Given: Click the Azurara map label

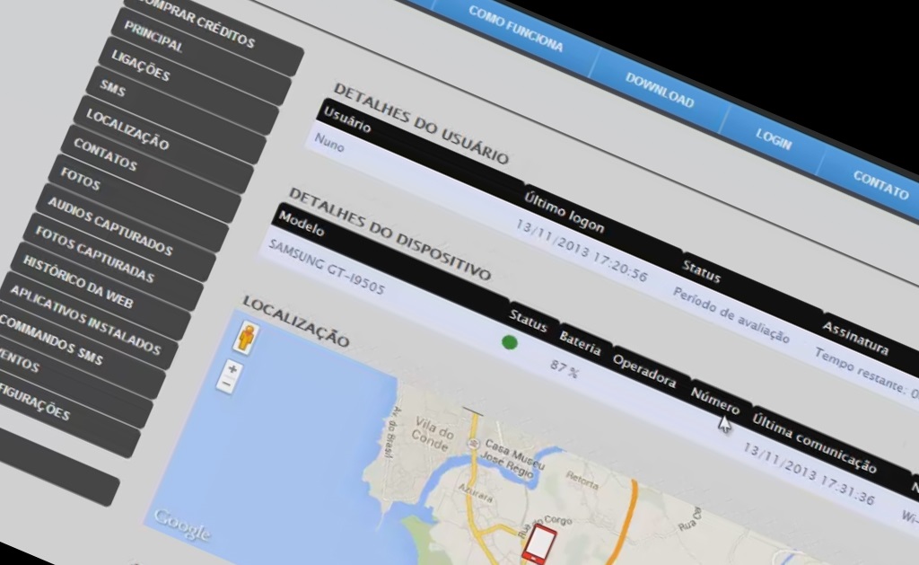Looking at the screenshot, I should (x=476, y=493).
